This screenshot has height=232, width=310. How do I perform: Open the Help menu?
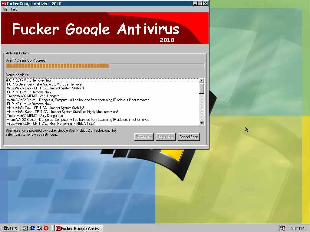(x=14, y=9)
